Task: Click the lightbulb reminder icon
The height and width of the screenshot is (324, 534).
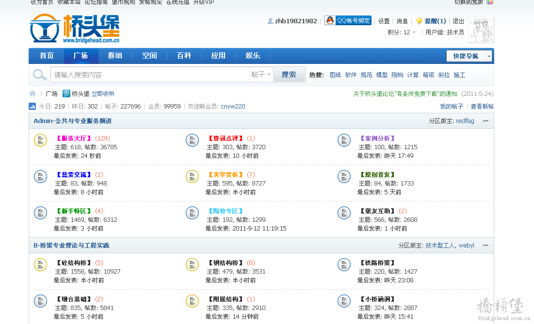Action: click(419, 21)
